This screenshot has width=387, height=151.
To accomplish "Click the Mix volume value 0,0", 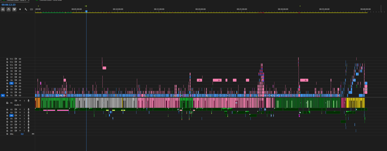I will pyautogui.click(x=22, y=134).
